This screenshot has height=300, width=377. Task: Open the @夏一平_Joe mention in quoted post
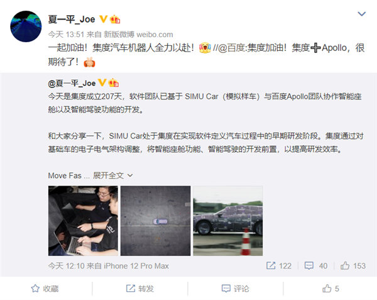point(72,83)
